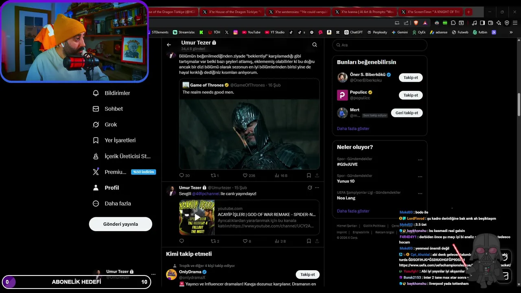The height and width of the screenshot is (293, 521).
Task: Open the Gizlilik Politikası footer link
Action: [x=374, y=226]
